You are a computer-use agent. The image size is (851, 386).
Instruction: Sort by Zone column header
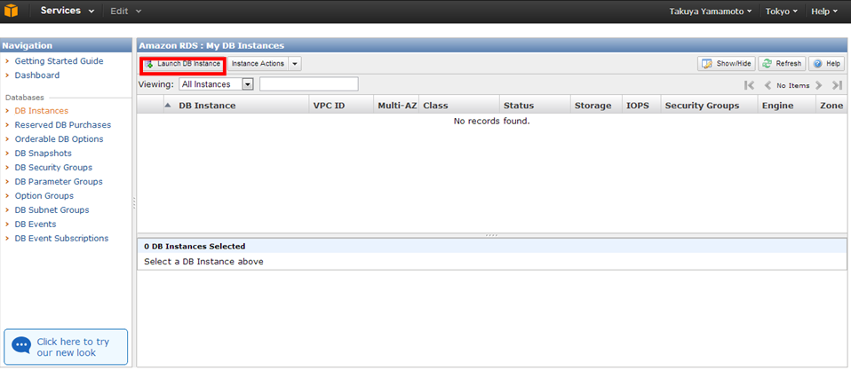831,106
